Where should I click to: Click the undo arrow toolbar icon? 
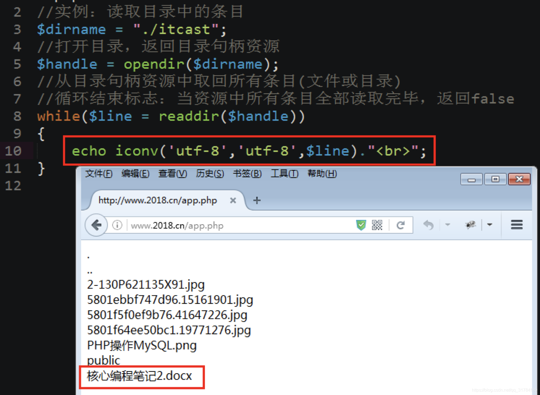pyautogui.click(x=429, y=225)
